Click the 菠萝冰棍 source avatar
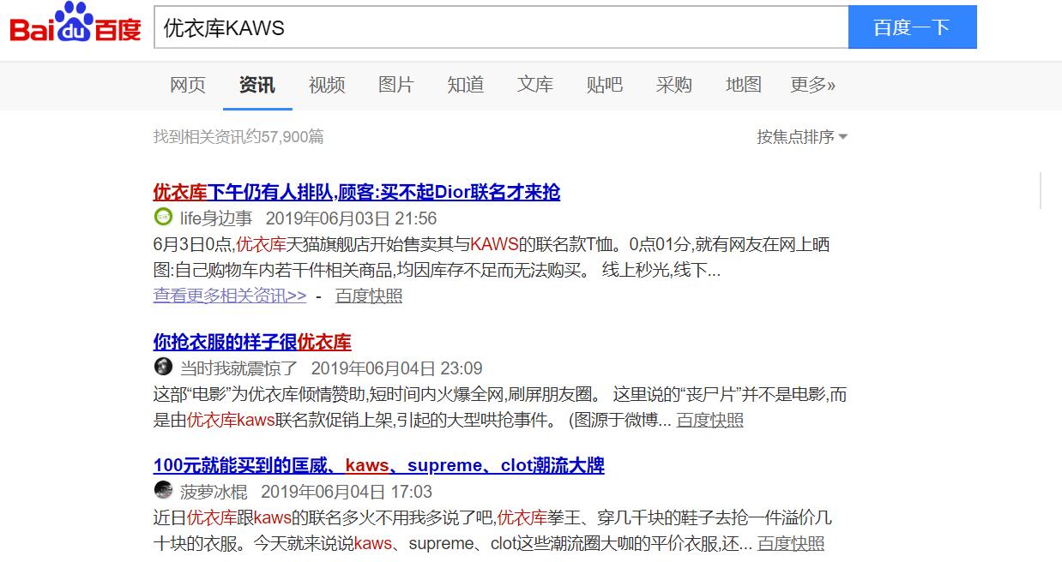 pyautogui.click(x=163, y=492)
